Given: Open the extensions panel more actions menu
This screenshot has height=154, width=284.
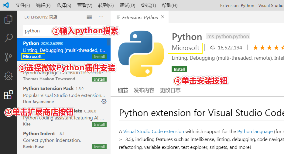Looking at the screenshot, I should pyautogui.click(x=101, y=17).
